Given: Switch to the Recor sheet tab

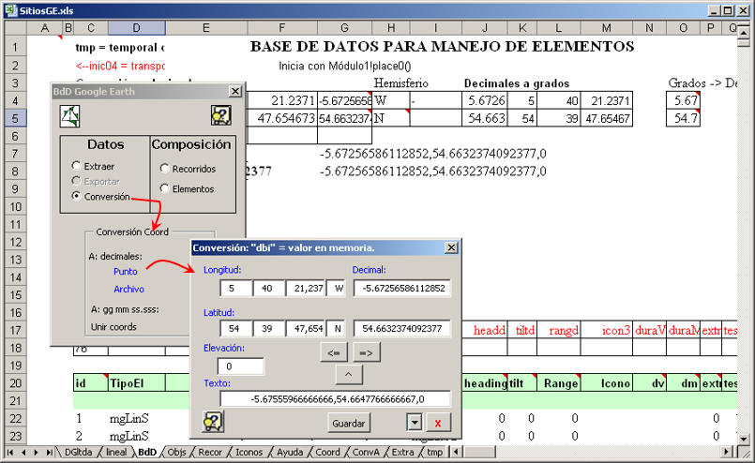Looking at the screenshot, I should tap(210, 452).
